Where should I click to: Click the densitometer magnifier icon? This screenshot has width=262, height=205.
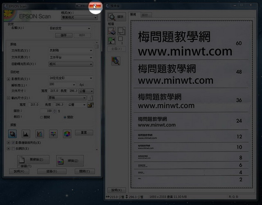(116, 61)
